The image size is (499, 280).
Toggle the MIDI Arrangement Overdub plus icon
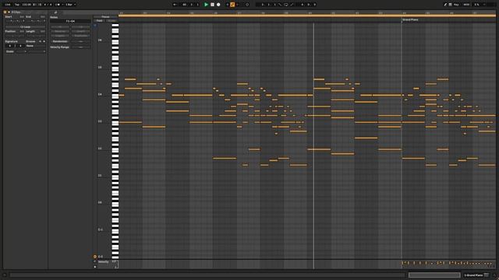[227, 5]
